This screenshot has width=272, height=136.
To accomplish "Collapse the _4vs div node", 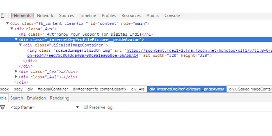I will [x=12, y=29].
